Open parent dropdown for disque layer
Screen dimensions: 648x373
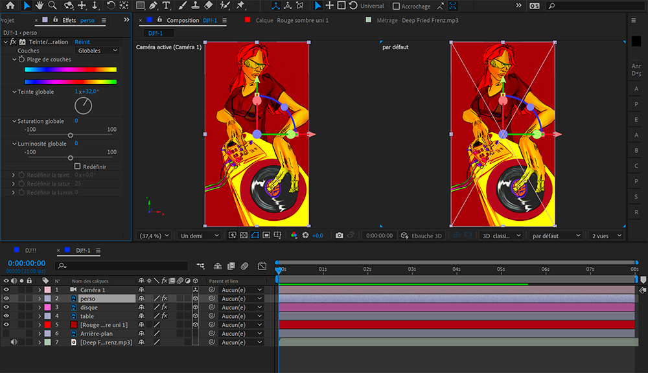[241, 307]
